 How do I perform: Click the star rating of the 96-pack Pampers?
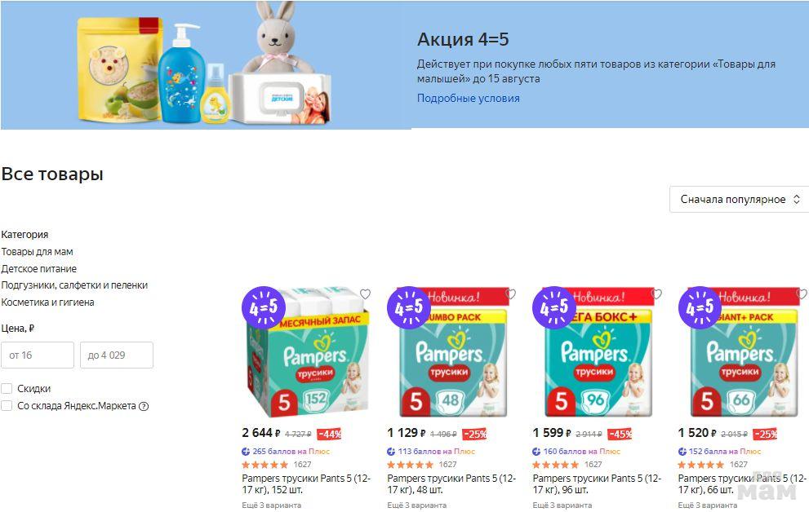555,465
